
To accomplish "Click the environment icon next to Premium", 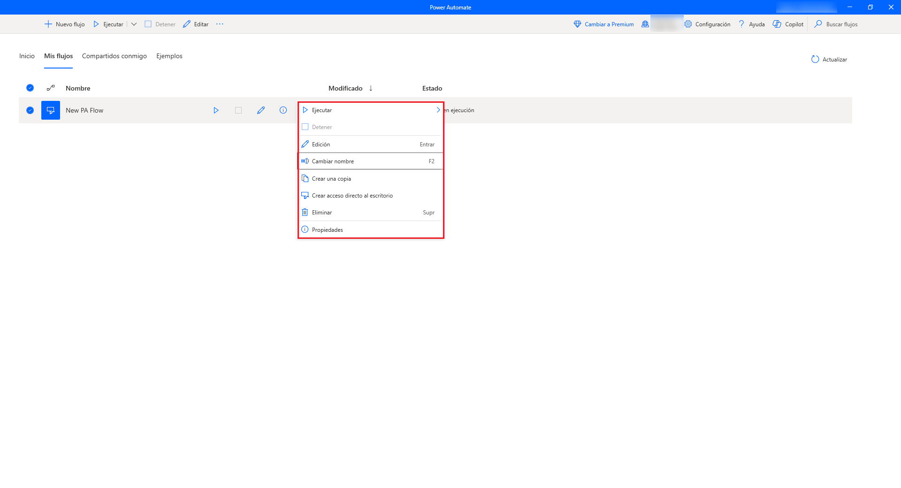I will (645, 24).
